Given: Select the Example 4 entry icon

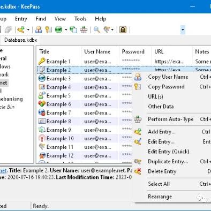Looking at the screenshot, I should pyautogui.click(x=42, y=87).
